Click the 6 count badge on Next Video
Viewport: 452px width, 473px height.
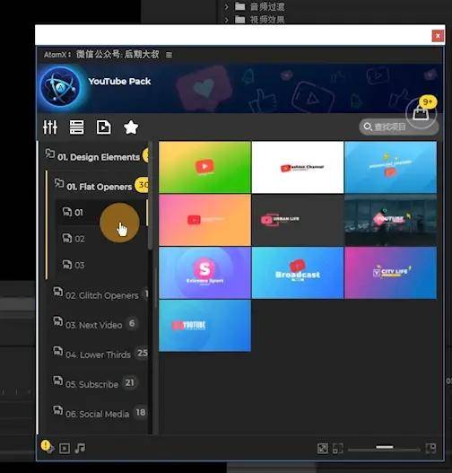click(x=132, y=323)
